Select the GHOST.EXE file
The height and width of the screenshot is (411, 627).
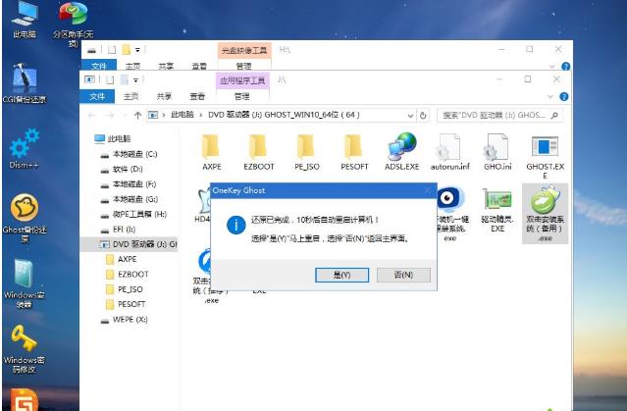pyautogui.click(x=545, y=157)
